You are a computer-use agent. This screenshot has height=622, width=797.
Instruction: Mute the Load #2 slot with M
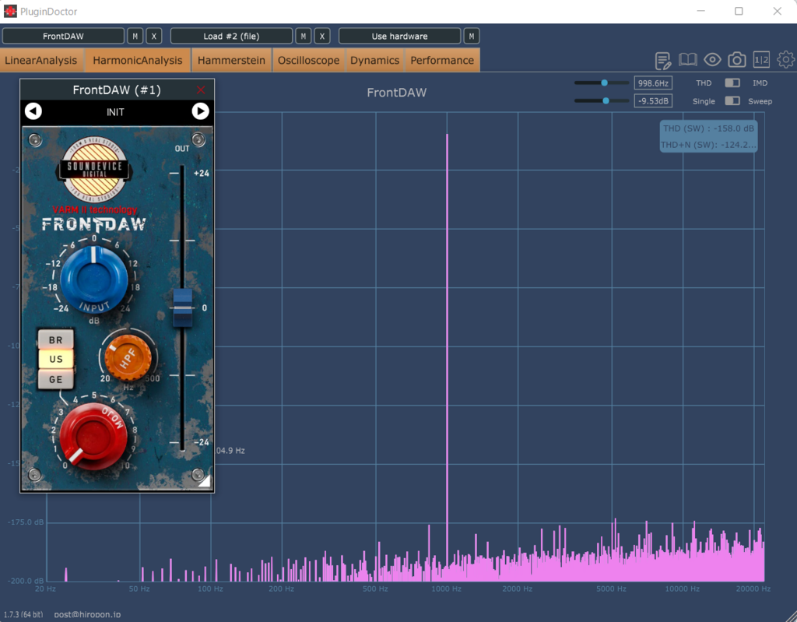coord(304,36)
